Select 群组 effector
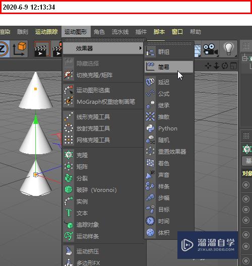This screenshot has width=252, height=266. 169,52
